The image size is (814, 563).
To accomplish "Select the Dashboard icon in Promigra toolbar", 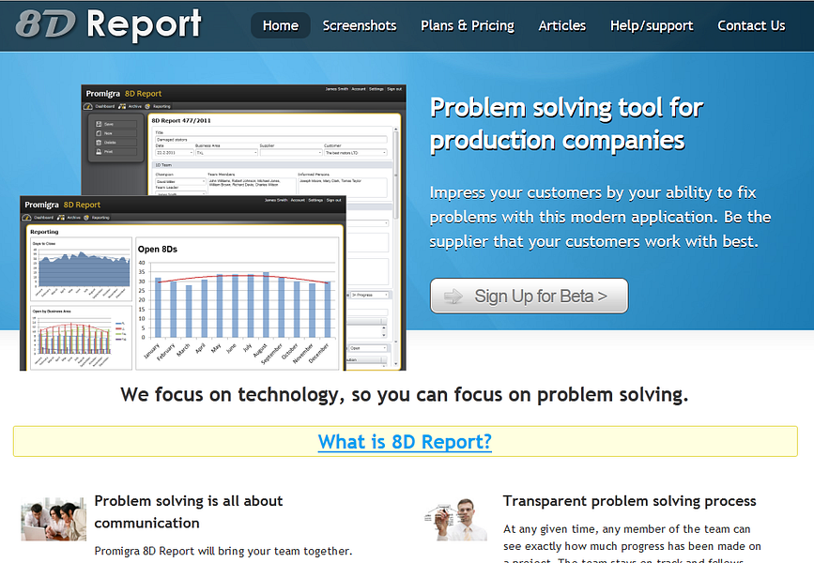I will click(89, 105).
